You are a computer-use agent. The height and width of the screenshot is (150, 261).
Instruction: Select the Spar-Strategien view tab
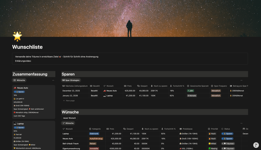point(71,80)
